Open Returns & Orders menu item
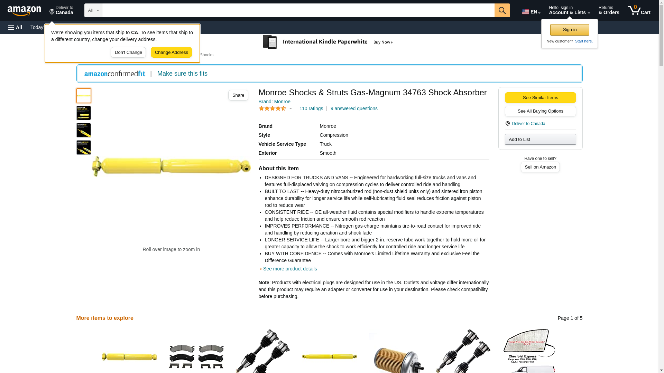Screen dimensions: 664x373 609,10
